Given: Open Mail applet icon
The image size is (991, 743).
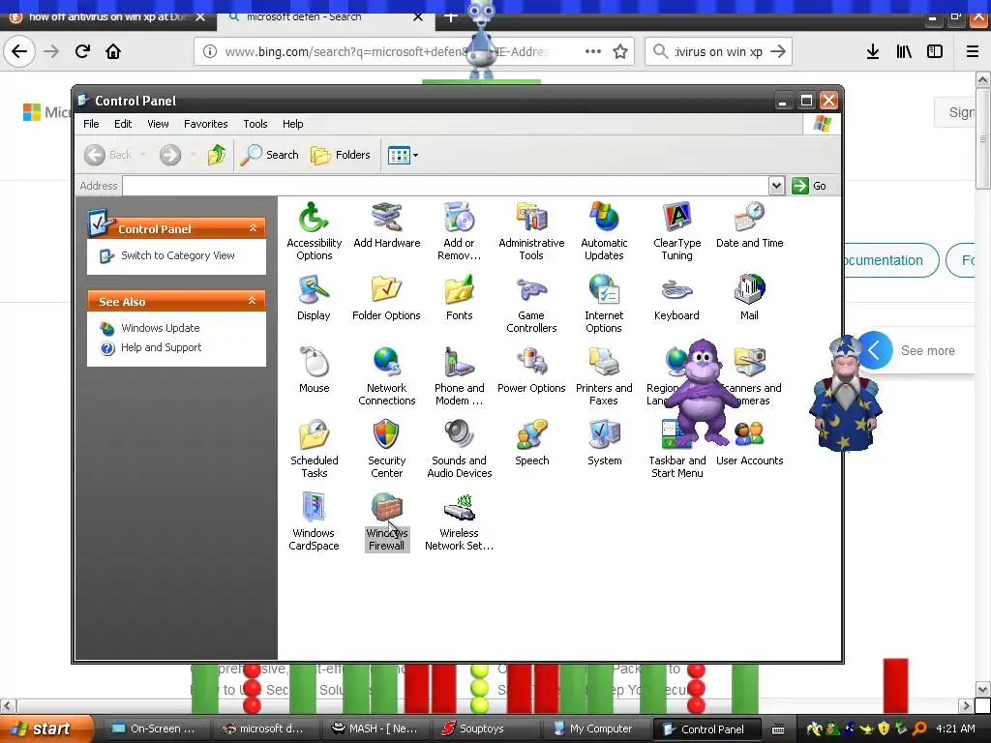Looking at the screenshot, I should pos(750,298).
